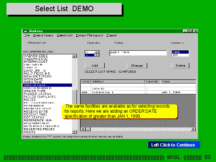Click left arrow of grid horizontal scrollbar

[82, 129]
